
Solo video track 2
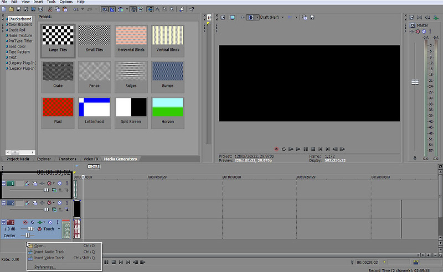pos(67,203)
